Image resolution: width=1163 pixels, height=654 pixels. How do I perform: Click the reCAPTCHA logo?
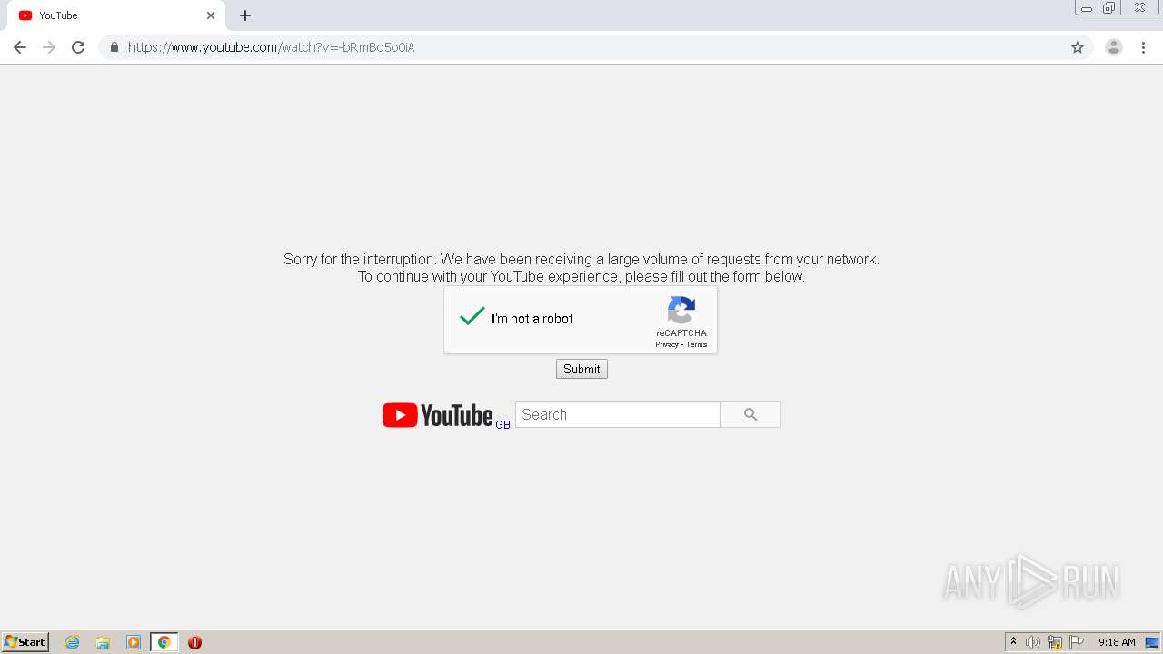pyautogui.click(x=681, y=311)
